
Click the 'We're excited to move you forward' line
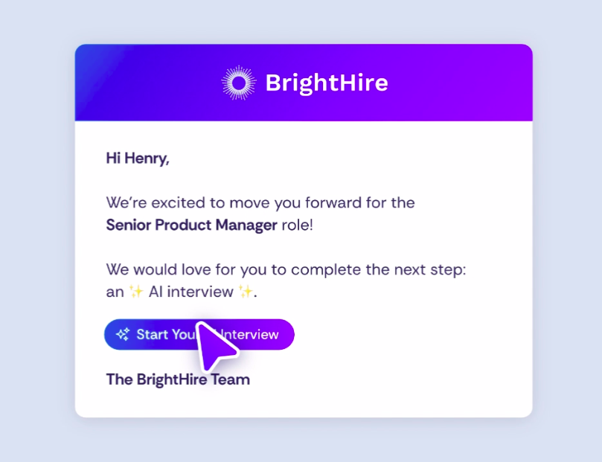(x=260, y=202)
